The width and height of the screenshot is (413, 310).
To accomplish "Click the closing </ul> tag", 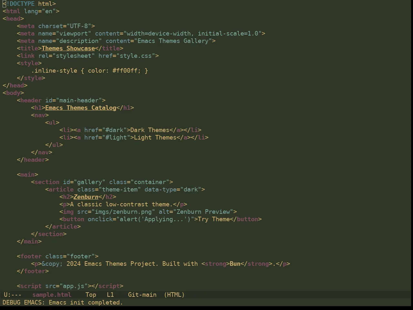I will coord(54,145).
